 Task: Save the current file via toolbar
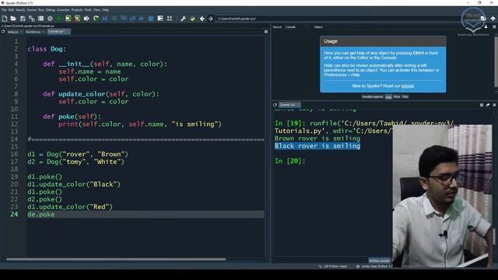[23, 19]
